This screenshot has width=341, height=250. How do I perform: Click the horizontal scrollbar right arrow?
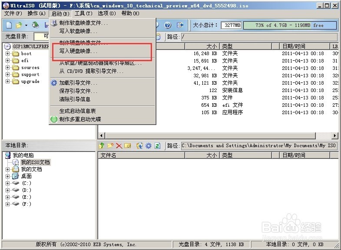pos(334,135)
